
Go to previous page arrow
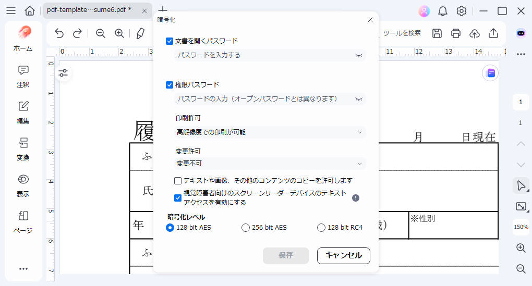(521, 144)
